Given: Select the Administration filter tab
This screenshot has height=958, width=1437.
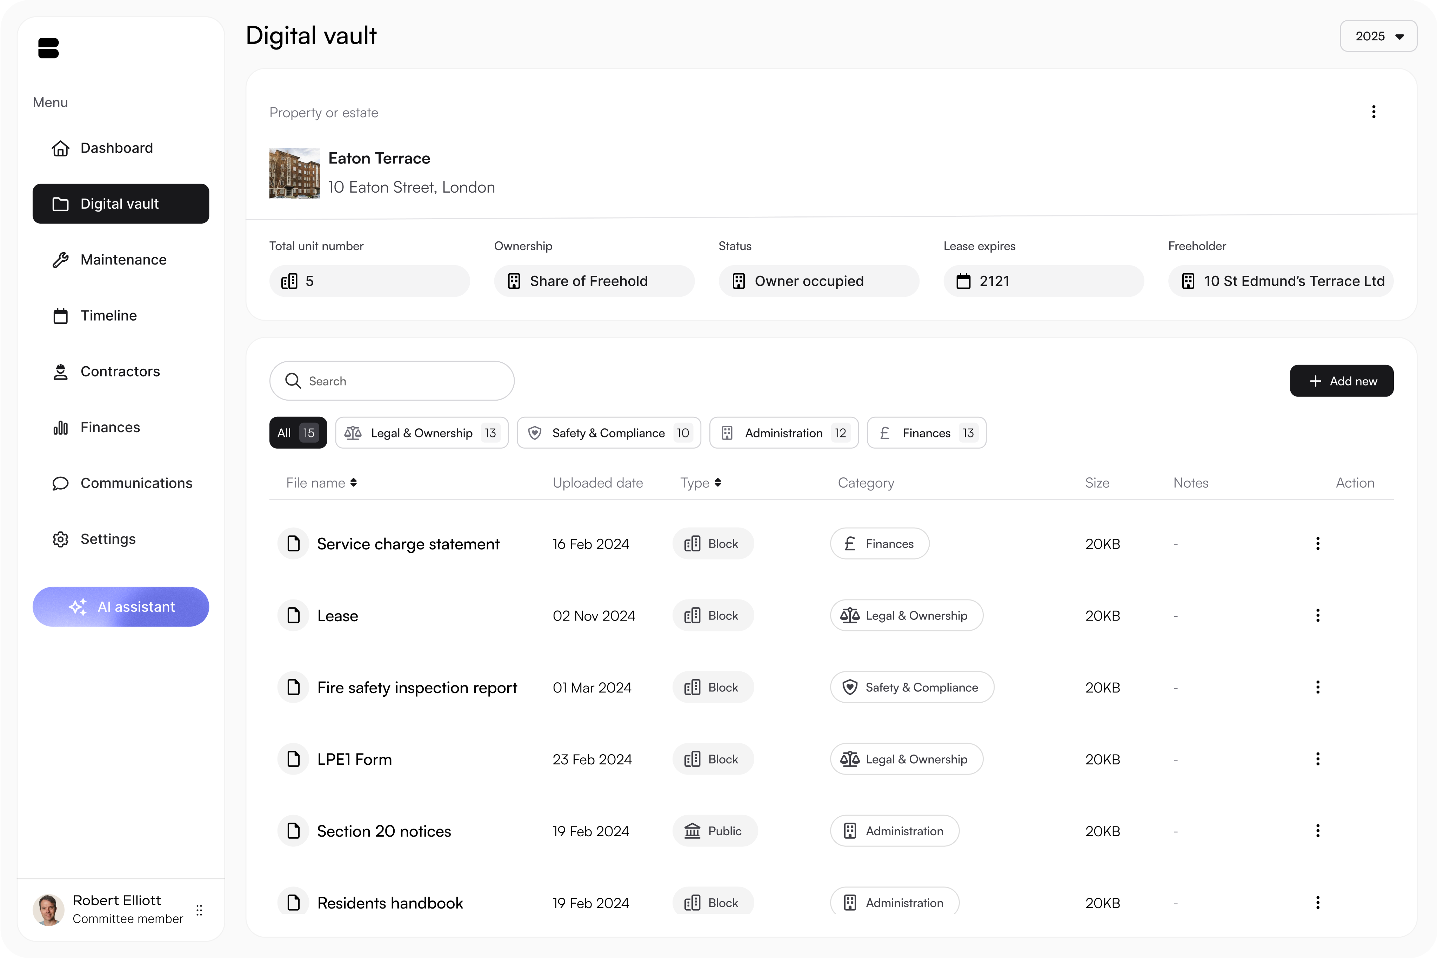Looking at the screenshot, I should click(x=783, y=433).
